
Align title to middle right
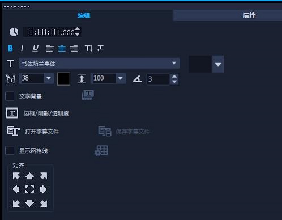(x=44, y=189)
